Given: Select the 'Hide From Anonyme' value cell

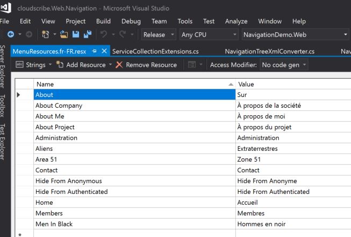Looking at the screenshot, I should coord(293,181).
